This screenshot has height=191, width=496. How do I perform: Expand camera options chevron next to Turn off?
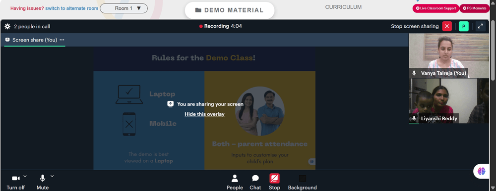25,176
